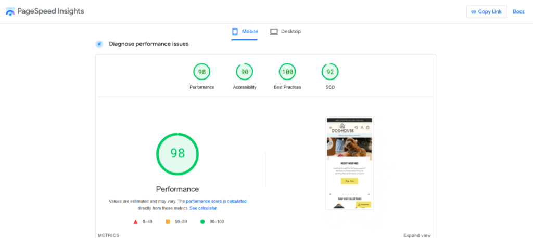Switch to the Desktop tab

[x=286, y=32]
